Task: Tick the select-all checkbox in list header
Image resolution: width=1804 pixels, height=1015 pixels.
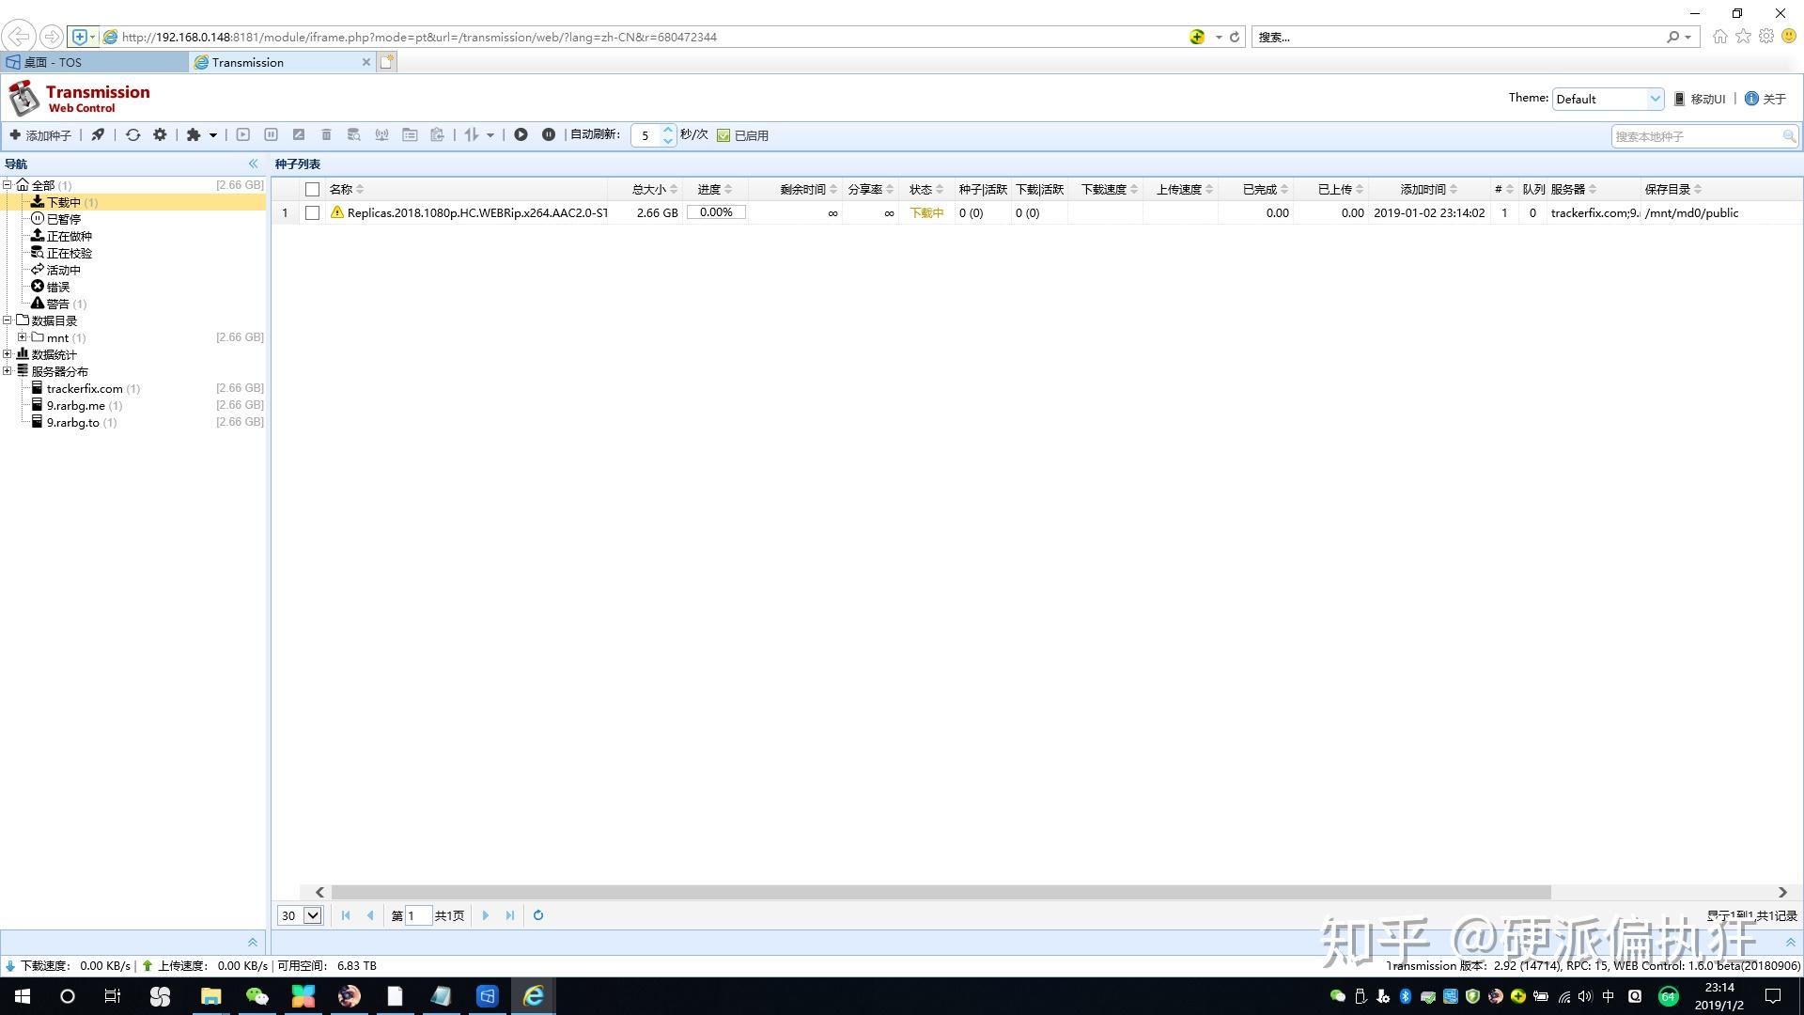Action: [312, 190]
